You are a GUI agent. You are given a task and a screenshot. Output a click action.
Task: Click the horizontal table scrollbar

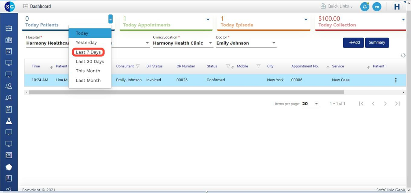tap(187, 92)
